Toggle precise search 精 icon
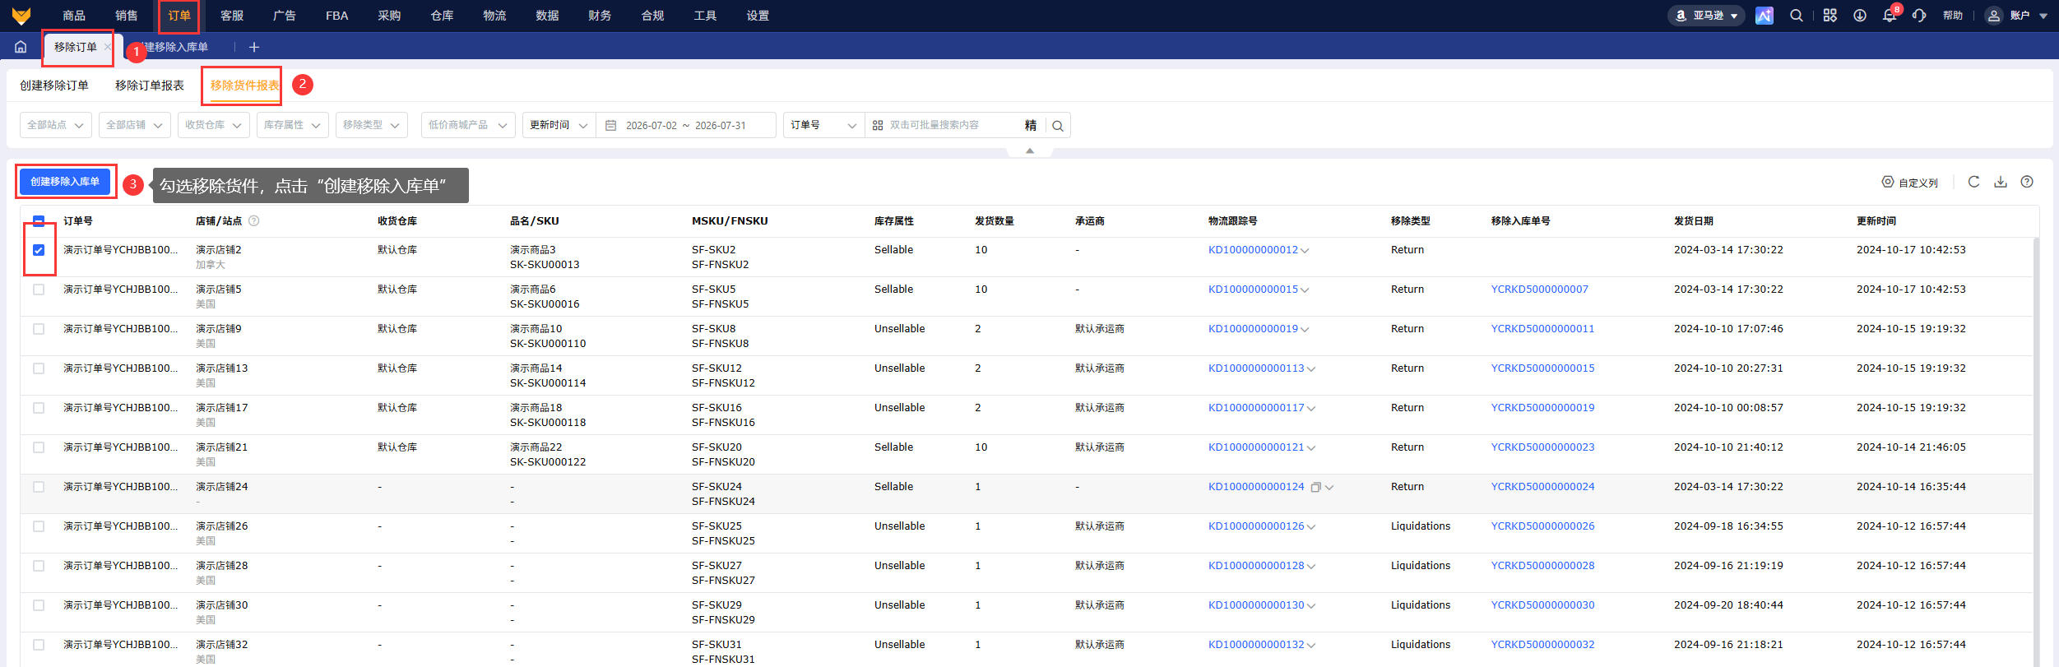The image size is (2059, 667). click(x=1031, y=125)
